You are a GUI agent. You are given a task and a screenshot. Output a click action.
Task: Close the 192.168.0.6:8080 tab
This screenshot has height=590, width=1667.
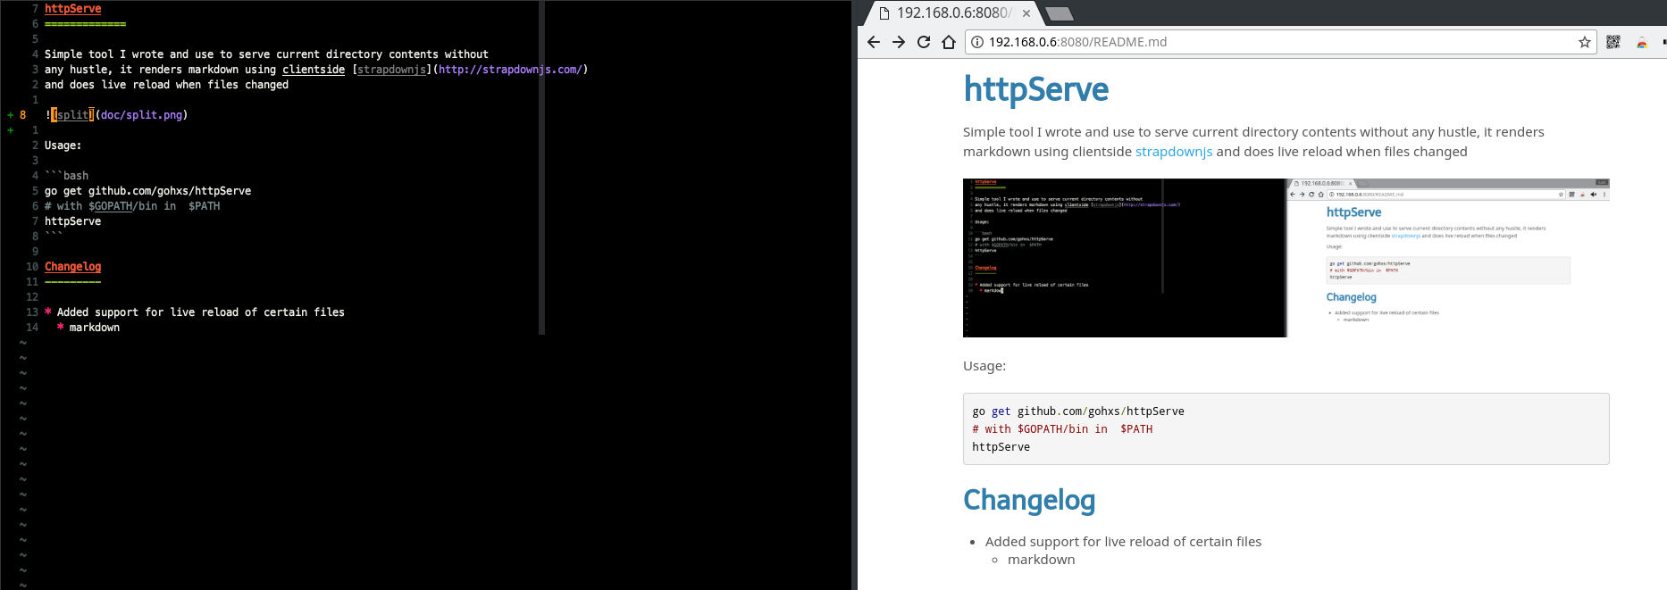point(1026,13)
